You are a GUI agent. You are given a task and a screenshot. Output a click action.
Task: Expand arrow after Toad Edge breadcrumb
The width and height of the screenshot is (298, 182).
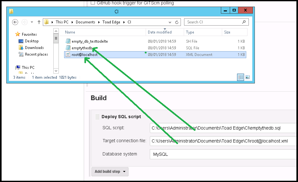[x=124, y=22]
